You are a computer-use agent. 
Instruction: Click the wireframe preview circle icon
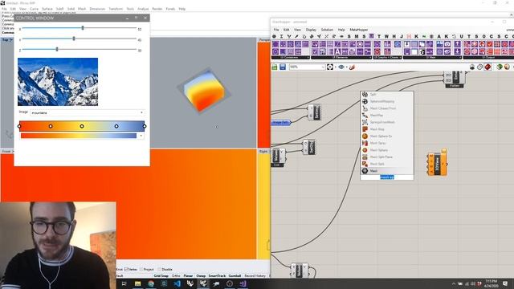click(480, 67)
